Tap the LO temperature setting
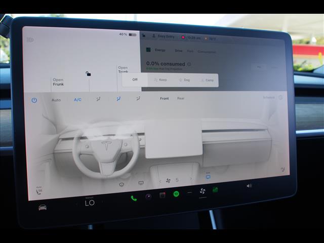The image size is (324, 243). coord(90,203)
